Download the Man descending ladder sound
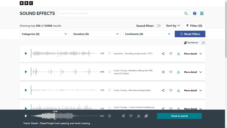Viewport: 227px width, 128px height. click(x=178, y=90)
